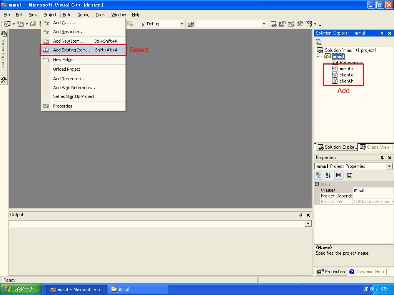This screenshot has width=394, height=295.
Task: Pin the Properties panel
Action: click(x=382, y=158)
